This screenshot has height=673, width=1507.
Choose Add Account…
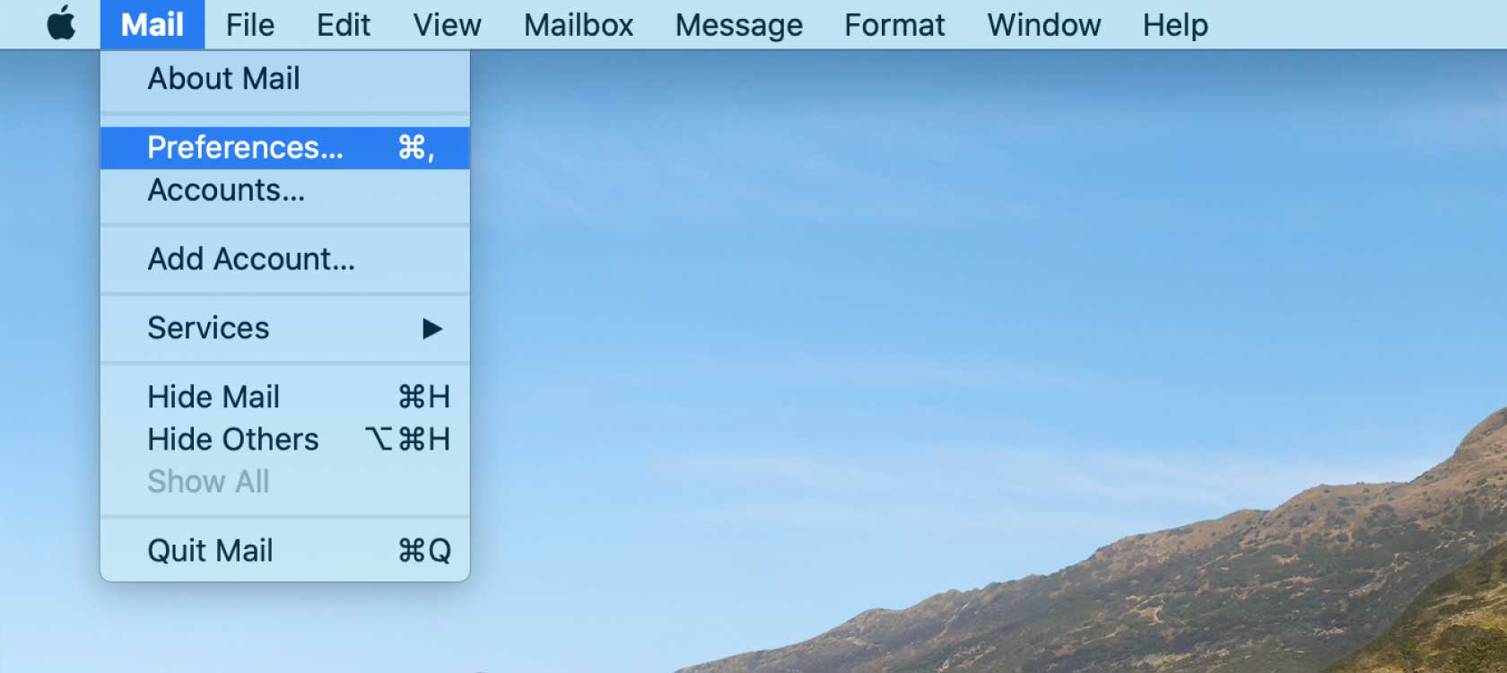pyautogui.click(x=285, y=259)
